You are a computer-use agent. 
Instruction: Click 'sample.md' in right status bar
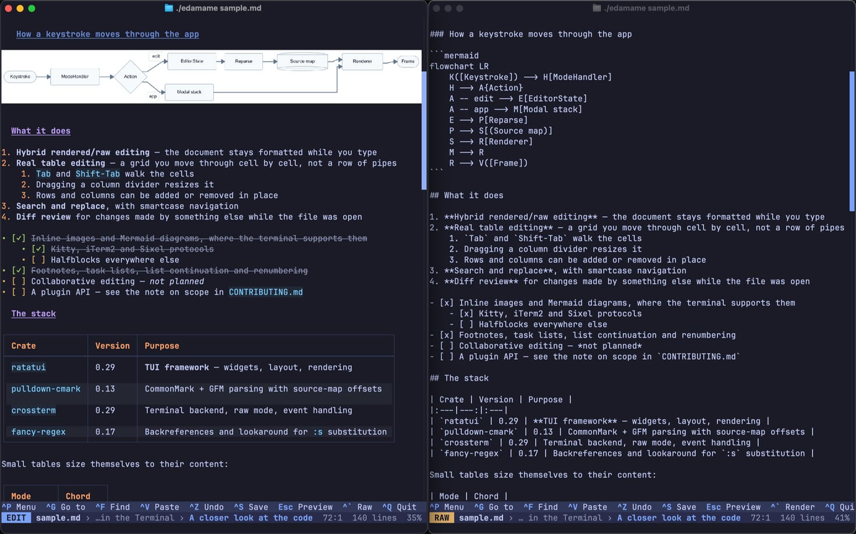(481, 518)
